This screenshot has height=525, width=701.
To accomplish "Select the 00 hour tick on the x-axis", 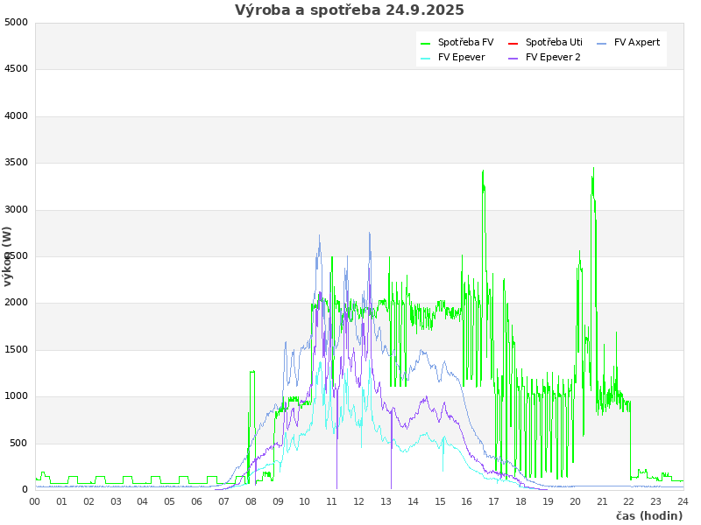I will 35,501.
